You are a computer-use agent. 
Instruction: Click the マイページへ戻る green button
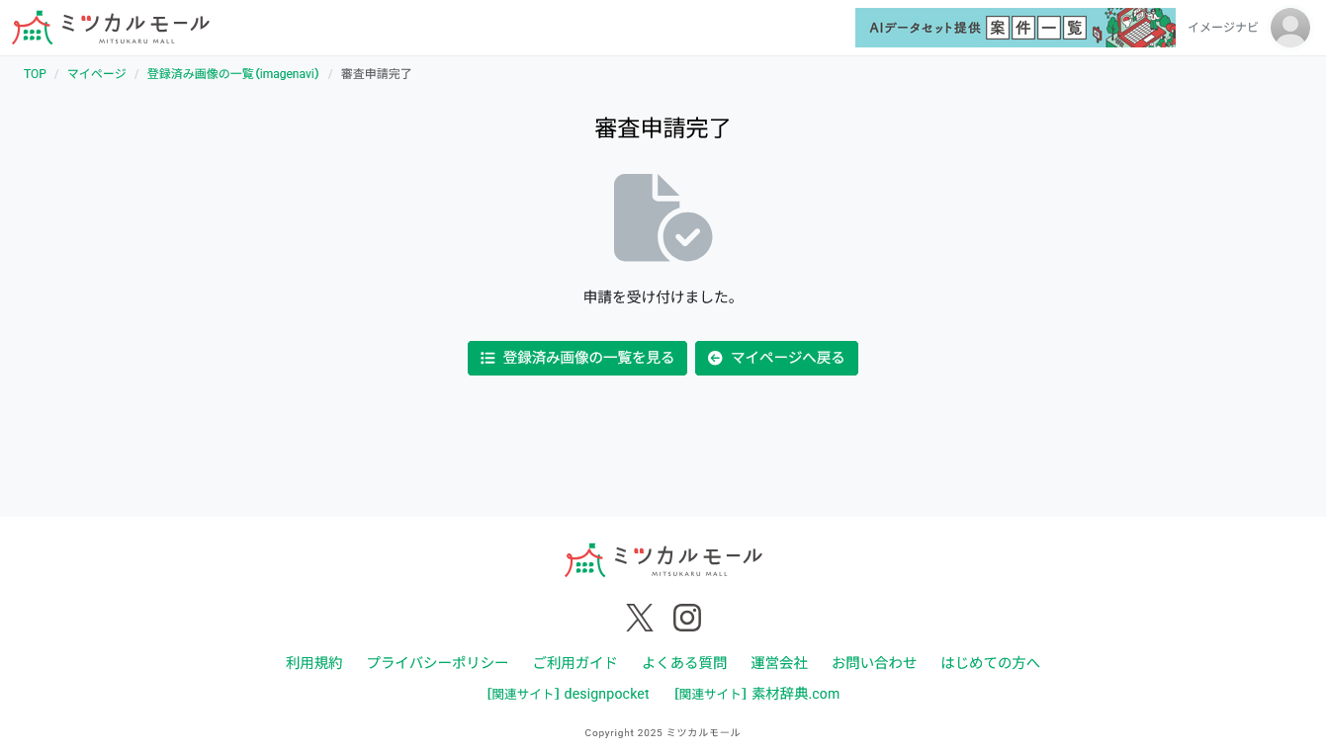776,358
